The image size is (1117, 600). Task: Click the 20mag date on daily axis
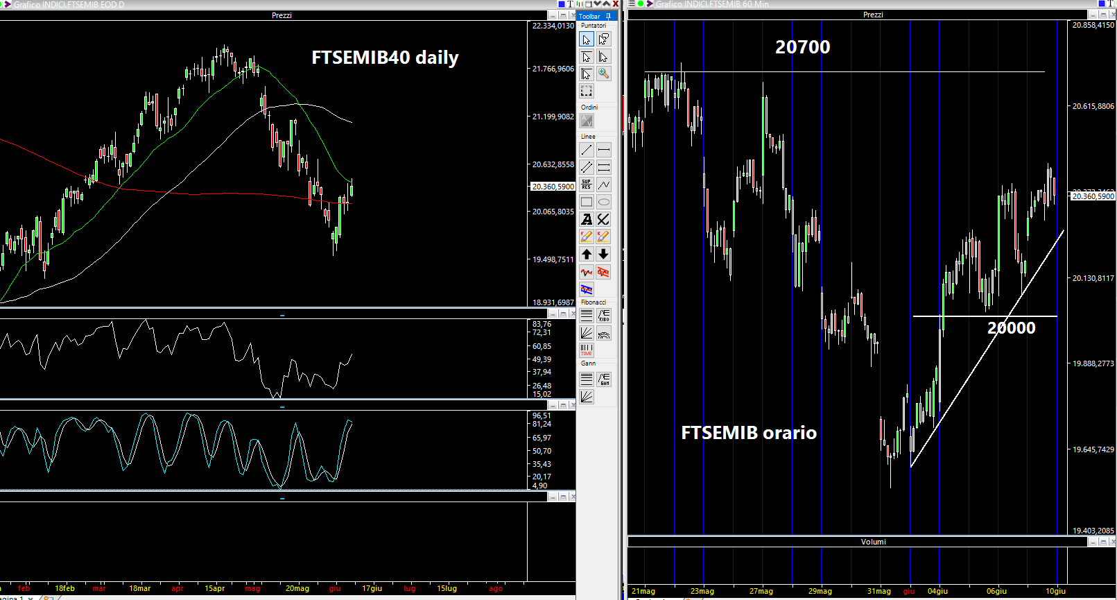point(297,588)
